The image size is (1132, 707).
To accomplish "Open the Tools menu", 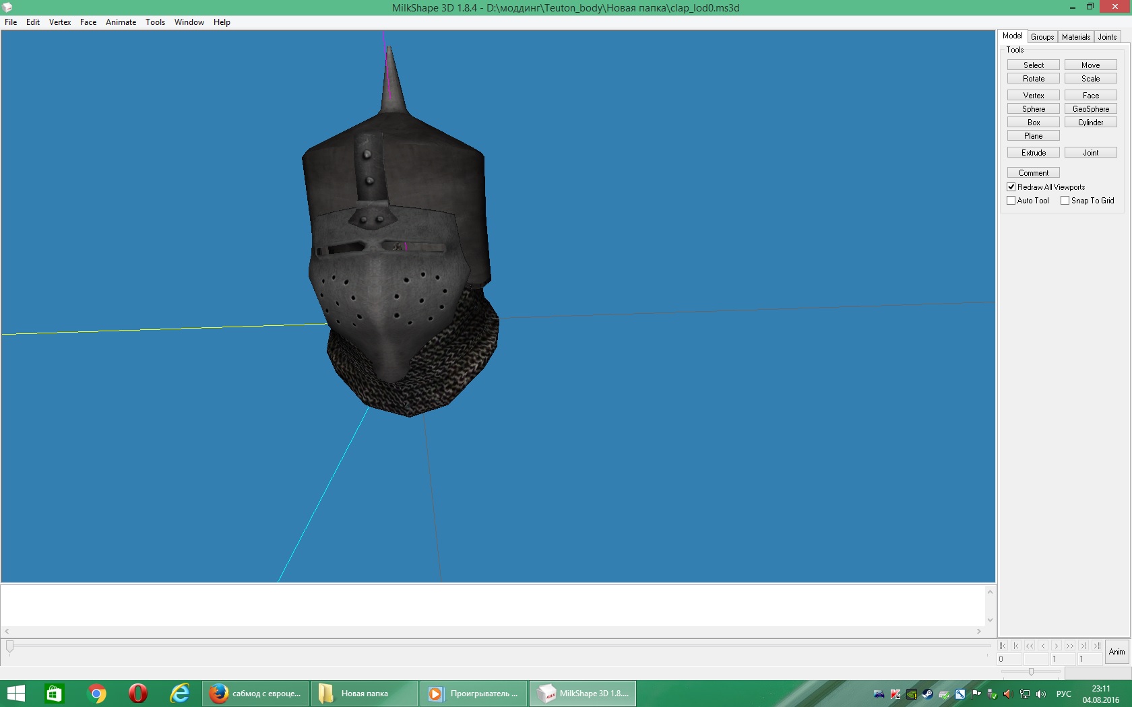I will tap(156, 22).
